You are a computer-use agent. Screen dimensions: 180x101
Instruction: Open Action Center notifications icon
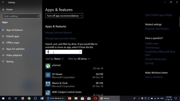click(x=175, y=98)
